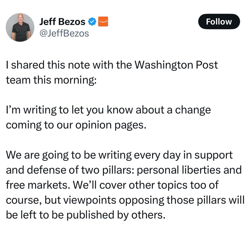The width and height of the screenshot is (251, 231).
Task: Click the words 'personal liberties' in the post
Action: click(179, 170)
